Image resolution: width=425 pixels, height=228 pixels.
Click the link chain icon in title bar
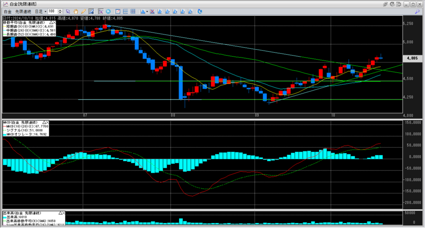[x=385, y=4]
